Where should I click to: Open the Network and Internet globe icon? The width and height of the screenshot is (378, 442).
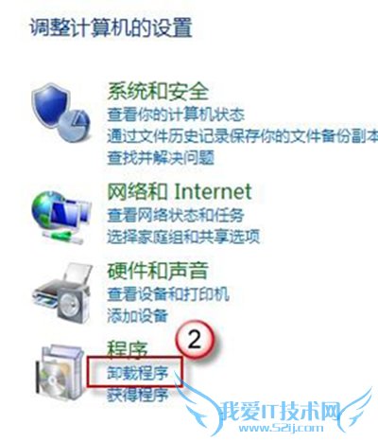(x=61, y=218)
